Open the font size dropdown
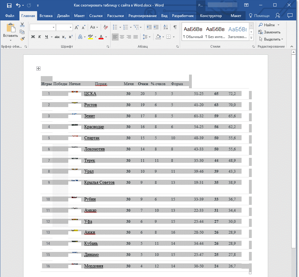Screen dimensions: 299x277 pyautogui.click(x=70, y=28)
